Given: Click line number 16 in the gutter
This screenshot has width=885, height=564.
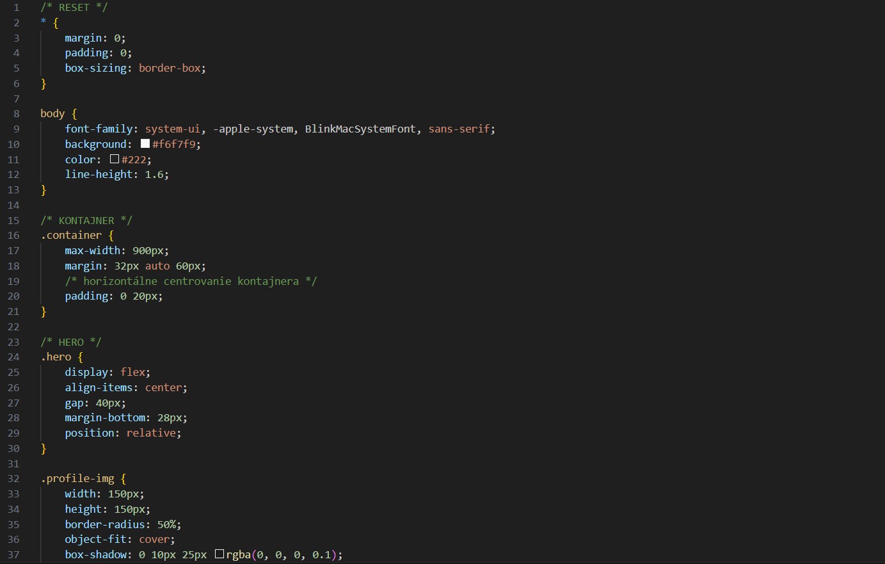Looking at the screenshot, I should point(13,235).
